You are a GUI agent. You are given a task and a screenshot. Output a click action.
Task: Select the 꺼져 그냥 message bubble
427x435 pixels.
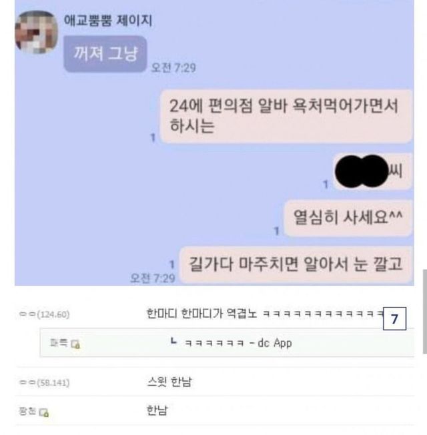tap(105, 54)
